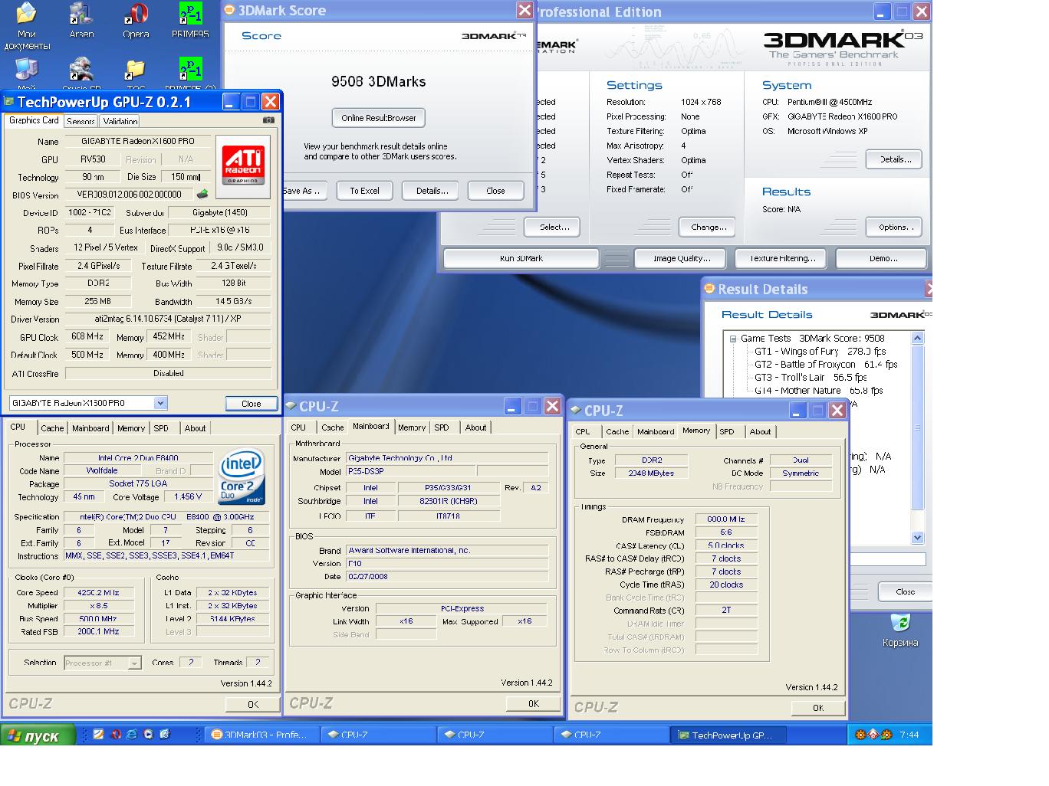Click Image Quality button in 3DMark03
1049x786 pixels.
682,258
